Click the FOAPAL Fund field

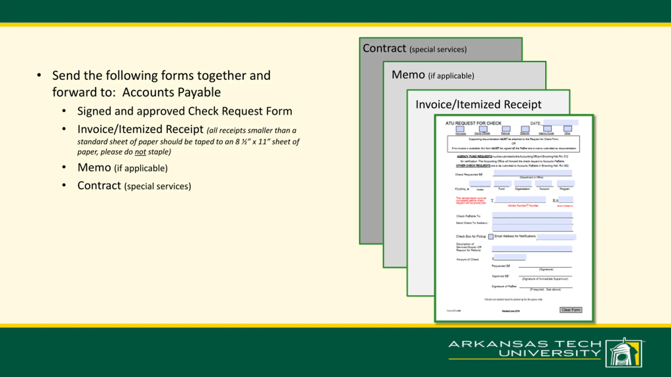(x=502, y=183)
